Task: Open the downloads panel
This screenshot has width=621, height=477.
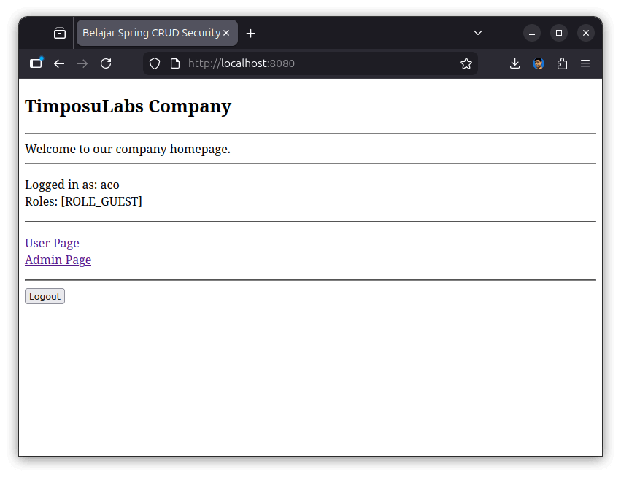Action: [514, 63]
